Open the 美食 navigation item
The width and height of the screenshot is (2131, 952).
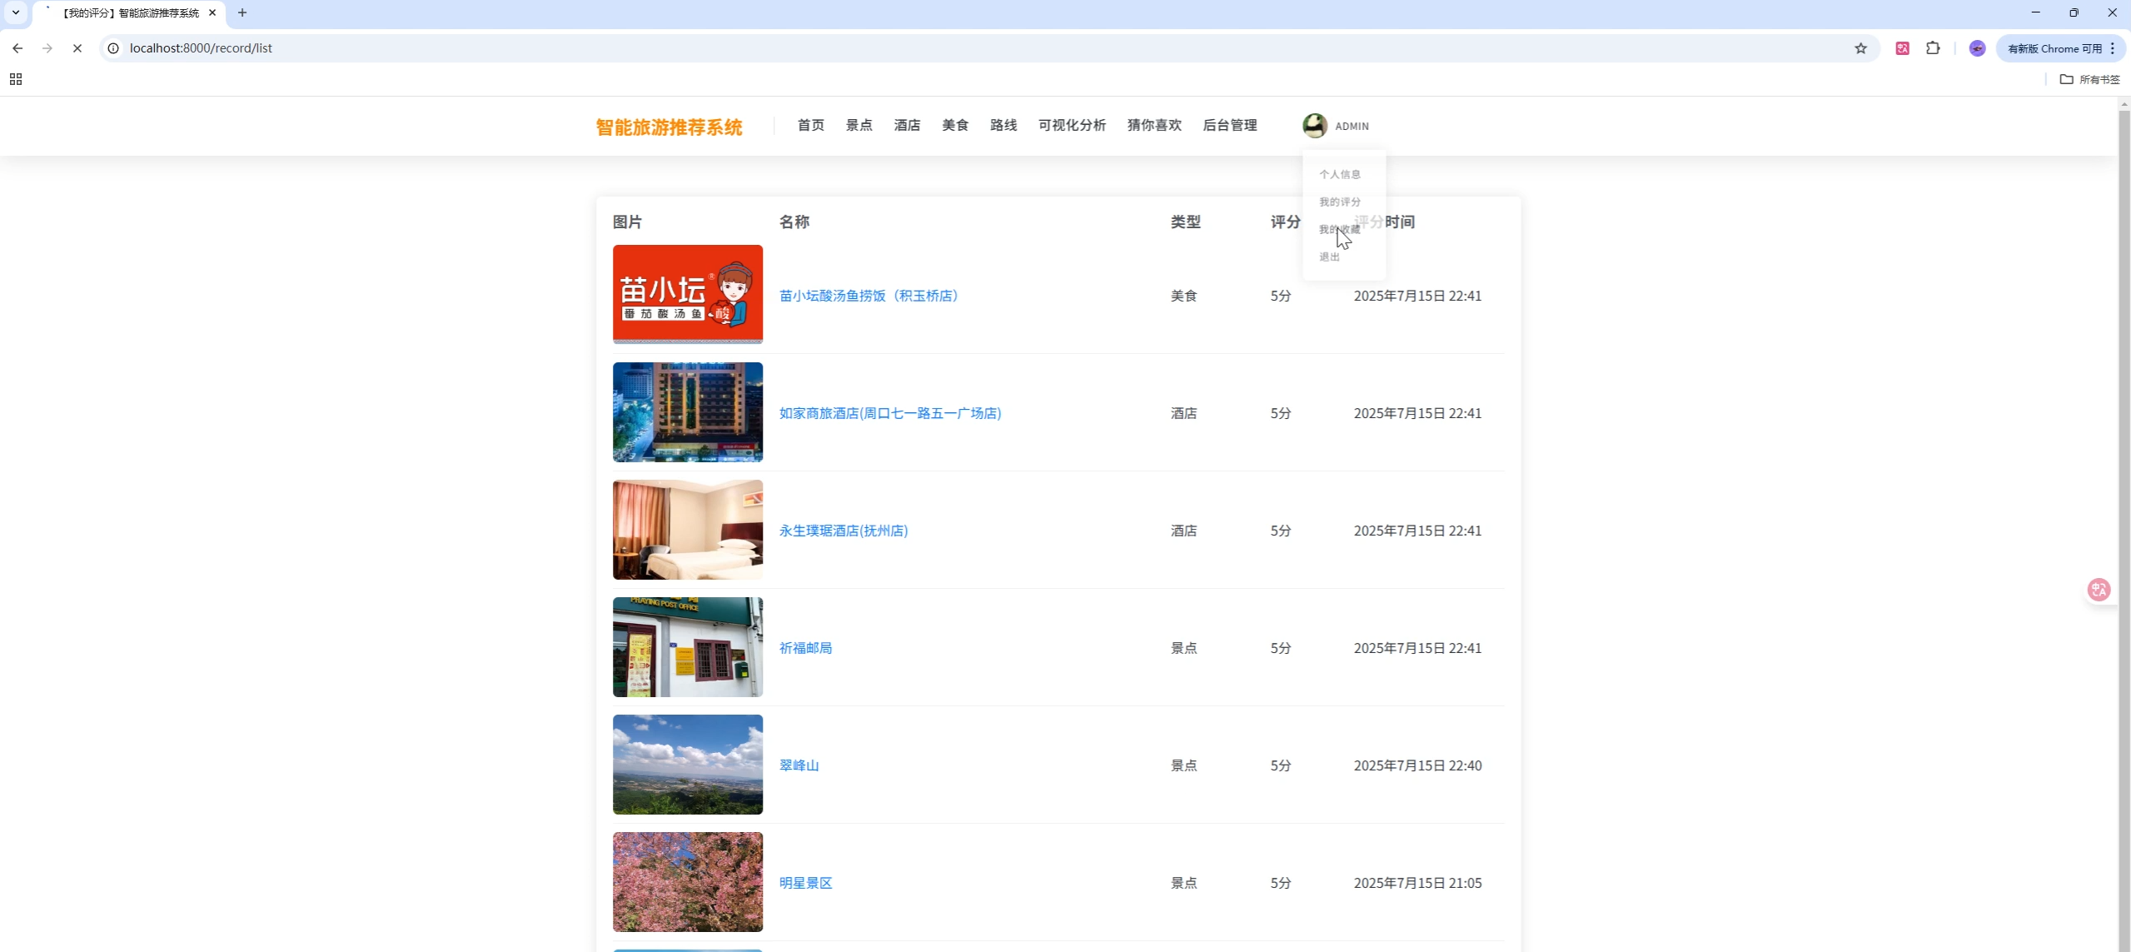955,125
